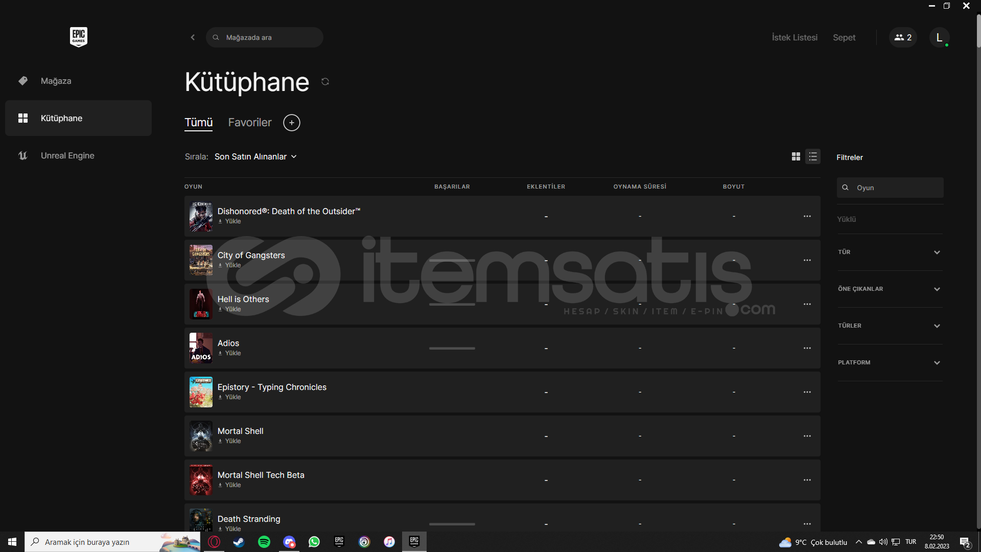Open the L profile avatar menu
The image size is (981, 552).
click(x=939, y=37)
